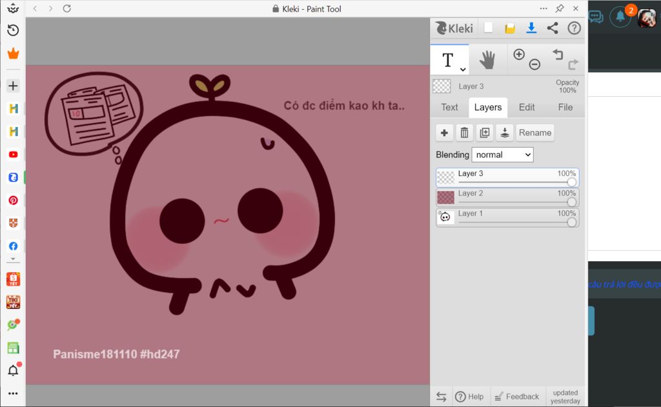
Task: Adjust Layer 2 opacity slider handle
Action: (x=572, y=203)
